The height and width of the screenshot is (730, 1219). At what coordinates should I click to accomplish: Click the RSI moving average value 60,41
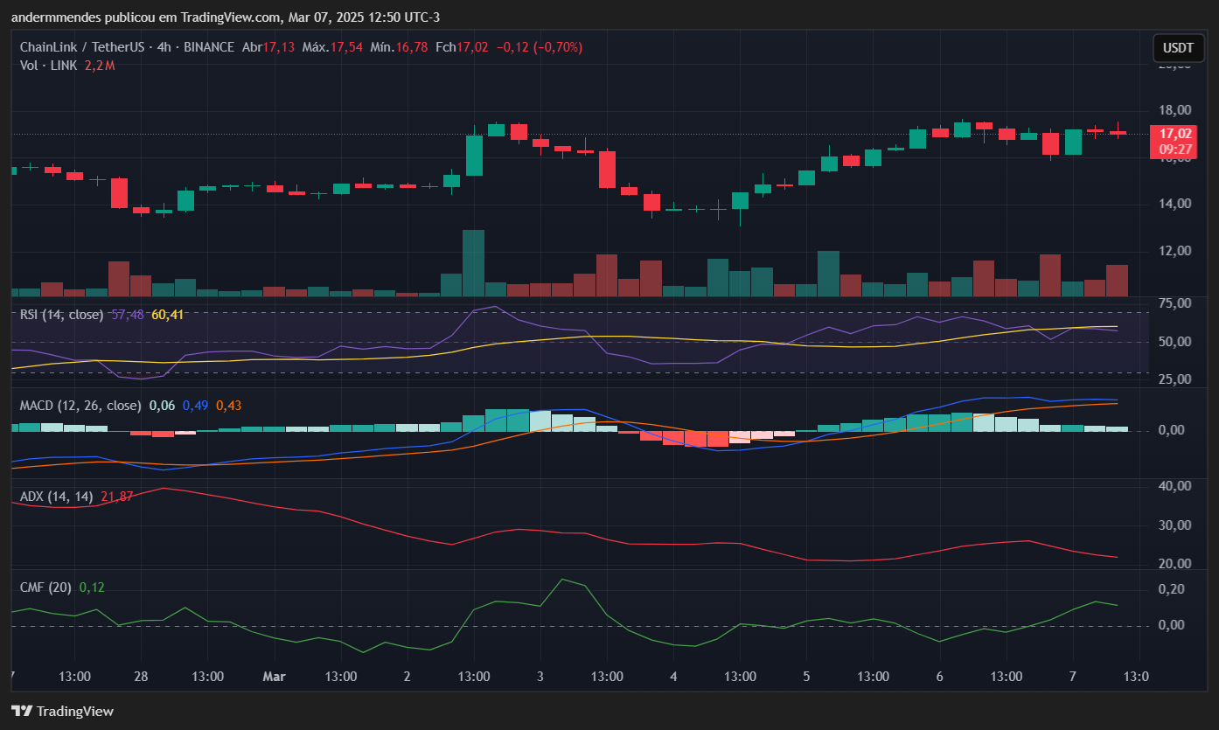167,315
